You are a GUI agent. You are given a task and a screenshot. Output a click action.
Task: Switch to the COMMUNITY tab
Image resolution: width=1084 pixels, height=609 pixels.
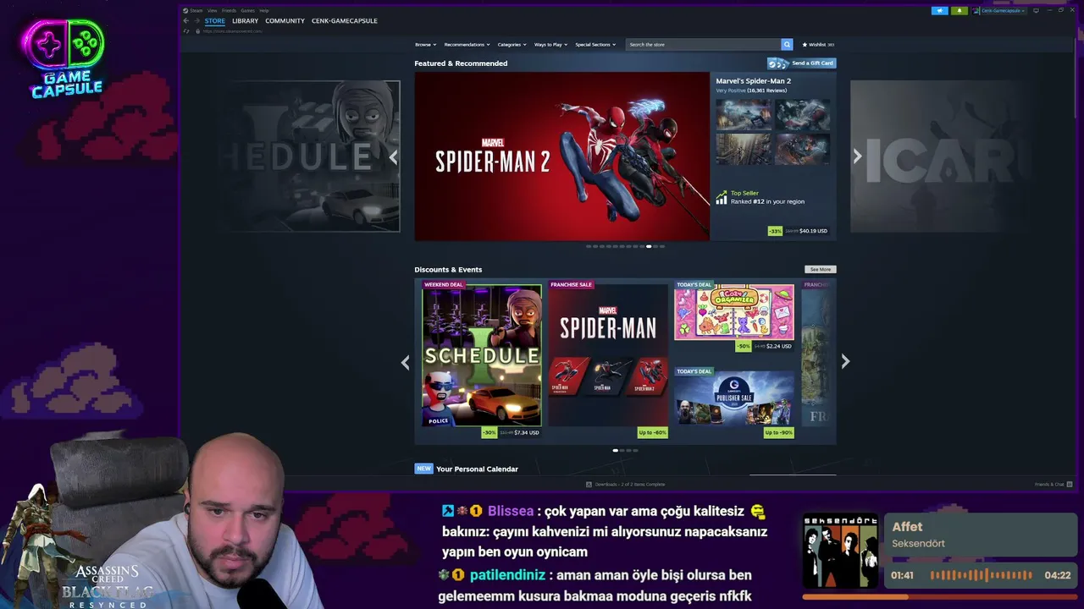(x=285, y=20)
